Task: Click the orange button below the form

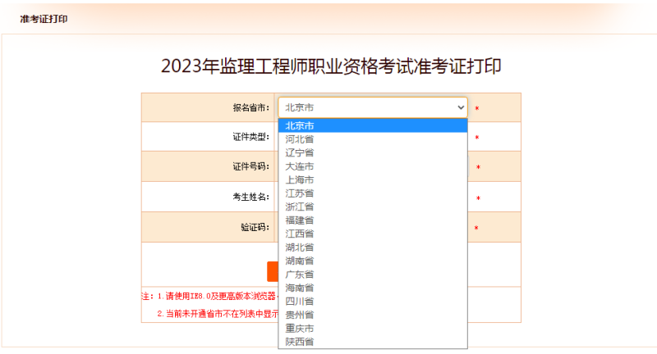Action: (x=273, y=271)
